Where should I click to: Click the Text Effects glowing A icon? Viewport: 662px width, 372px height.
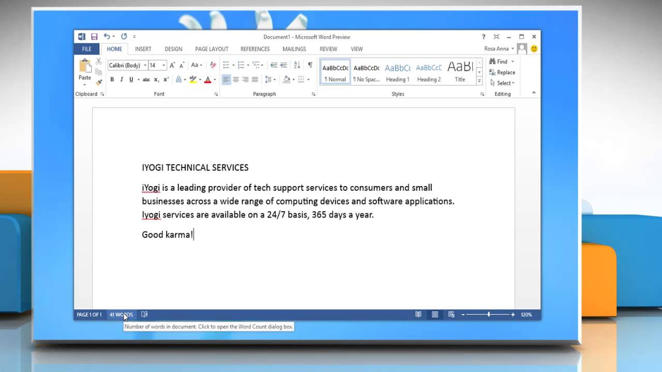pos(178,80)
